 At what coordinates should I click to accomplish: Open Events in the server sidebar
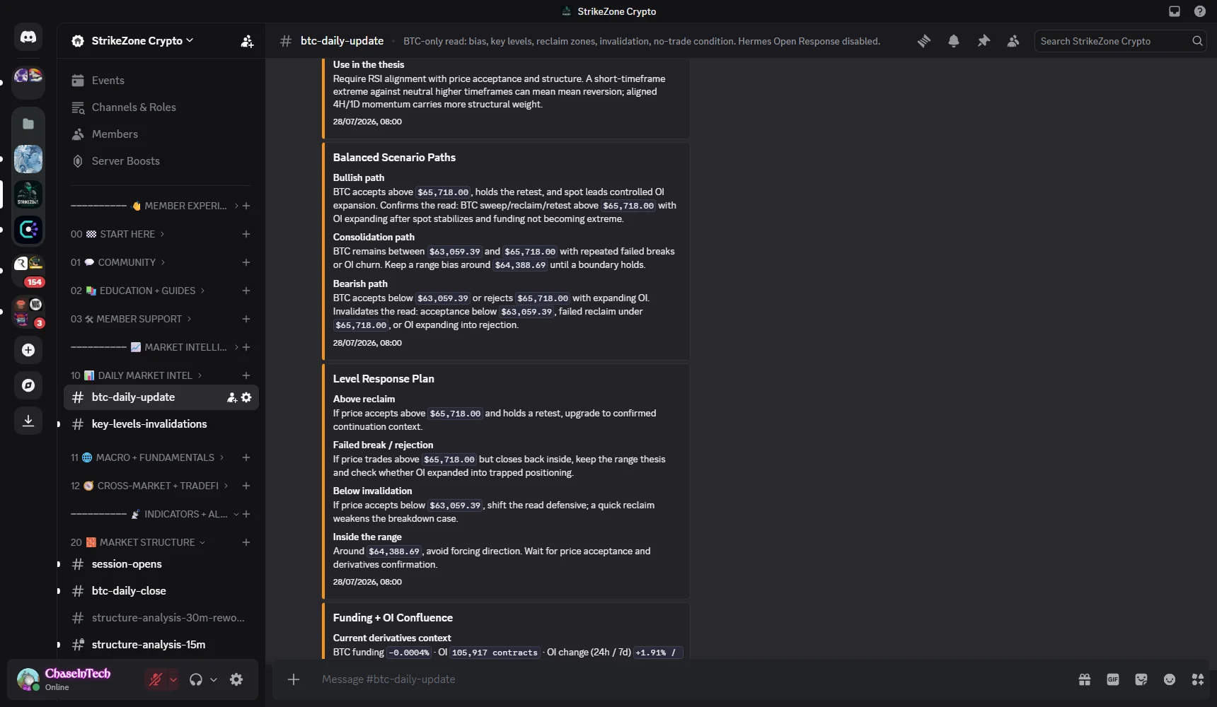pos(161,81)
